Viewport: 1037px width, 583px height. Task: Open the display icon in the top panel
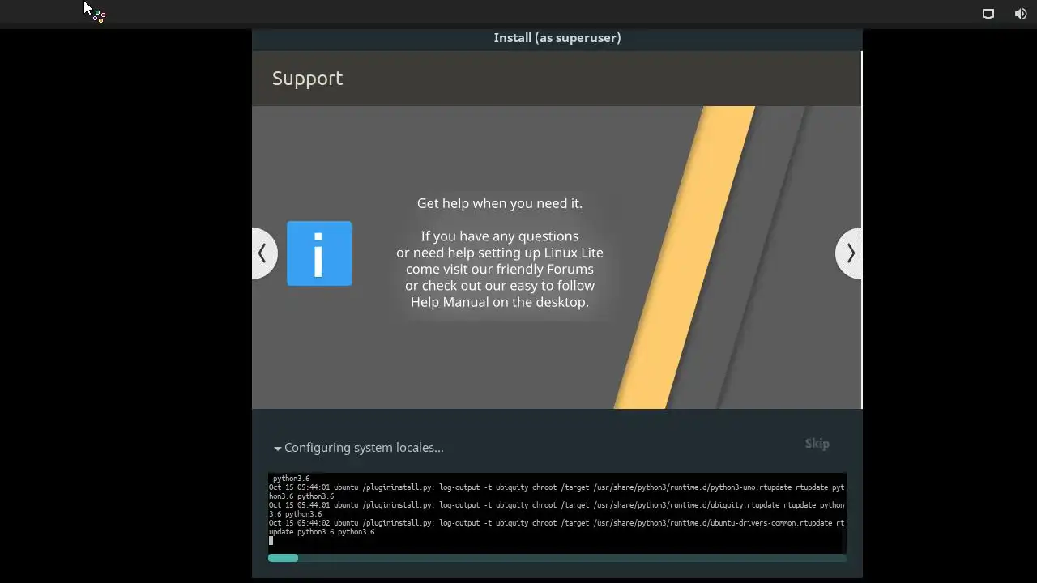(x=988, y=14)
